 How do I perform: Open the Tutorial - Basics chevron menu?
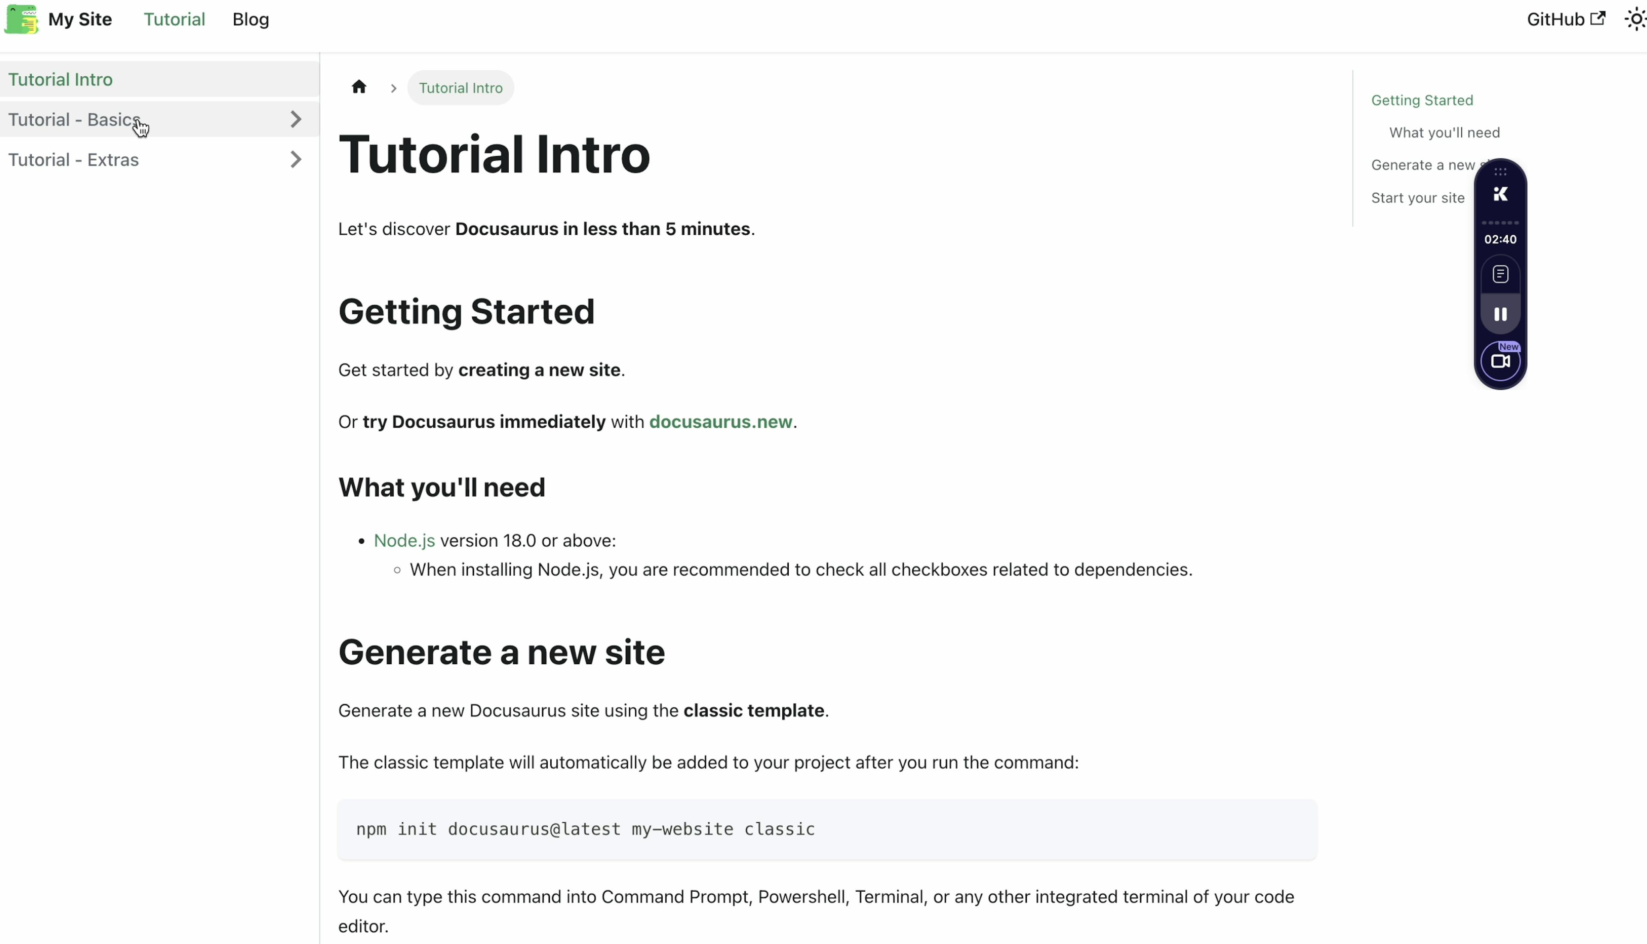[295, 119]
